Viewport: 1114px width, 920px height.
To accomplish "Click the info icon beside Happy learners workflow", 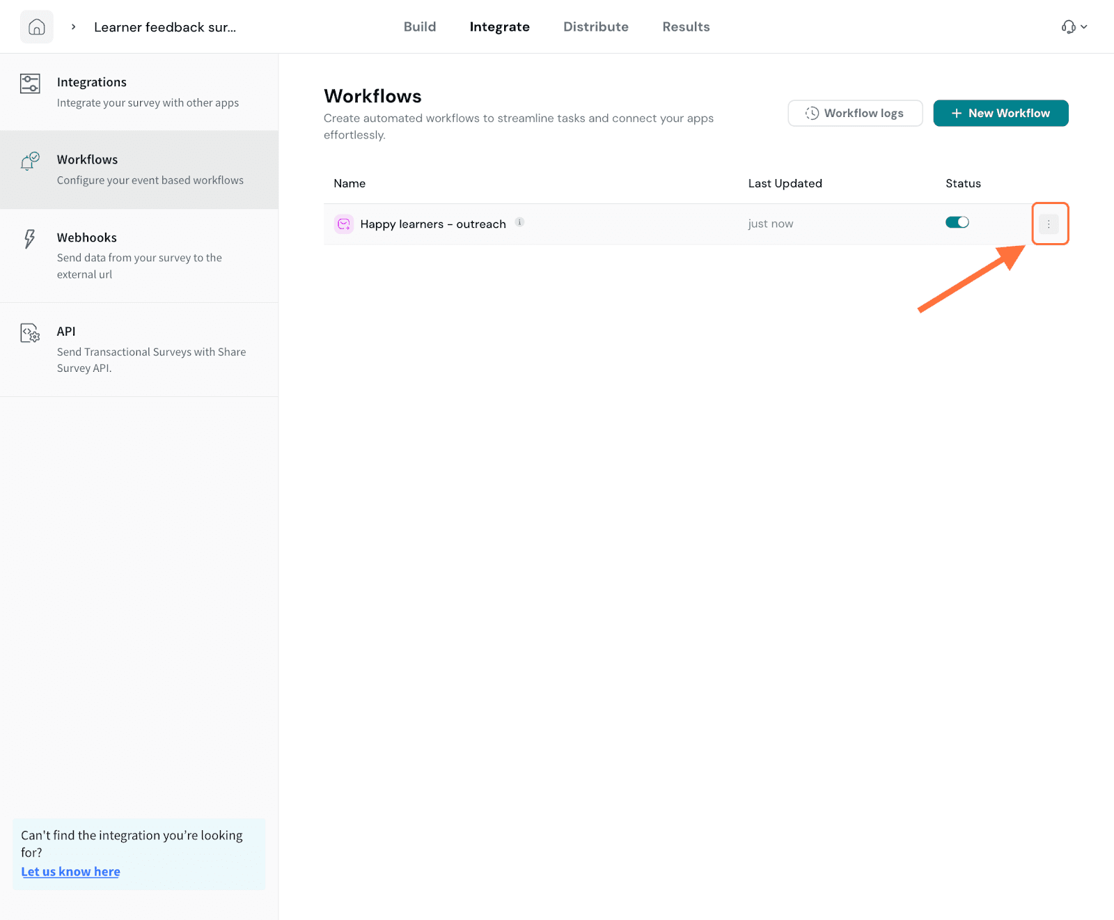I will click(x=519, y=222).
